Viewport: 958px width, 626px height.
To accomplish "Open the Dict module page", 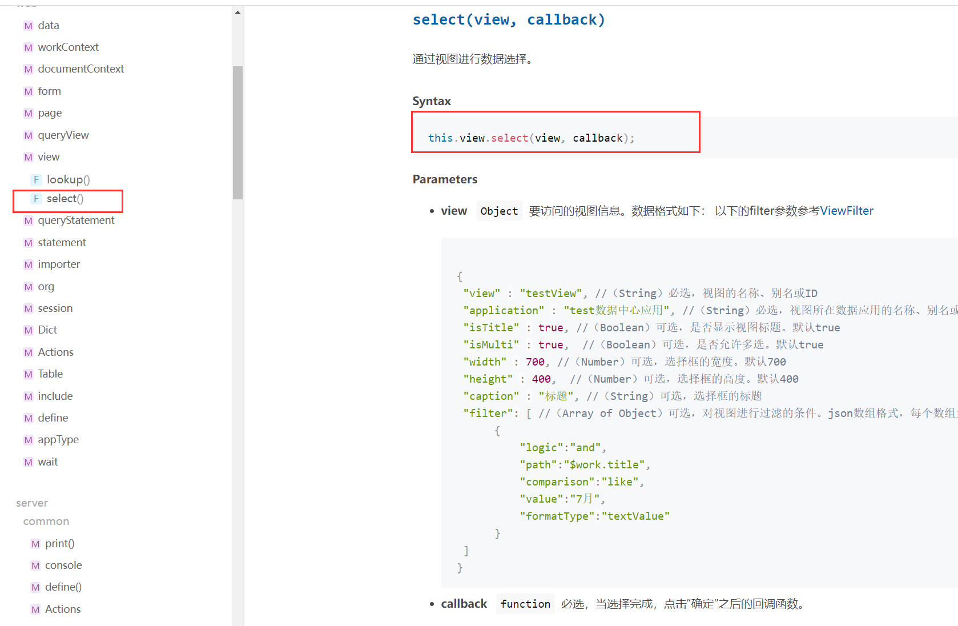I will coord(47,330).
